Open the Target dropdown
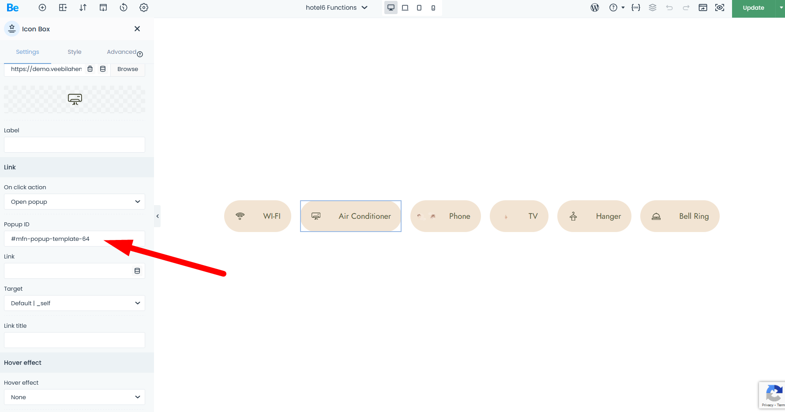 tap(75, 303)
